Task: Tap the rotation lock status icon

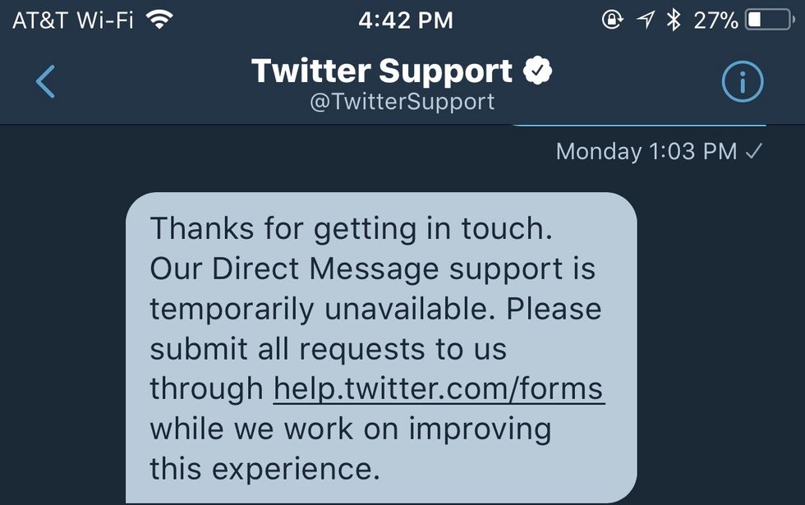Action: tap(612, 21)
